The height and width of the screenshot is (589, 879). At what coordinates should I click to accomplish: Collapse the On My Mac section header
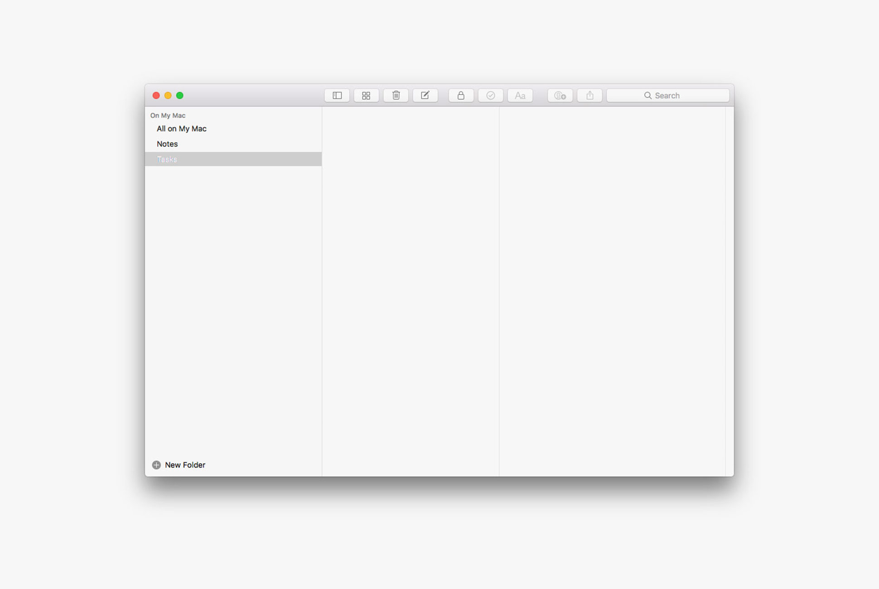168,116
